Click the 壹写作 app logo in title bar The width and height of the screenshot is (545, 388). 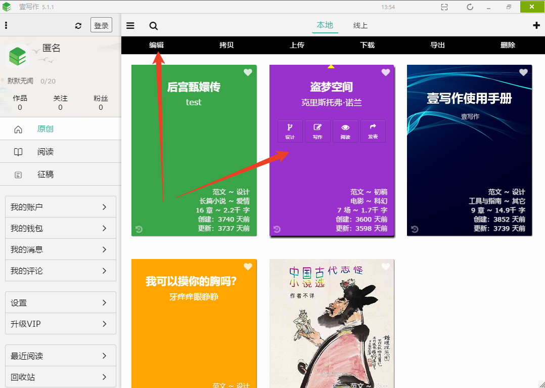pos(7,7)
